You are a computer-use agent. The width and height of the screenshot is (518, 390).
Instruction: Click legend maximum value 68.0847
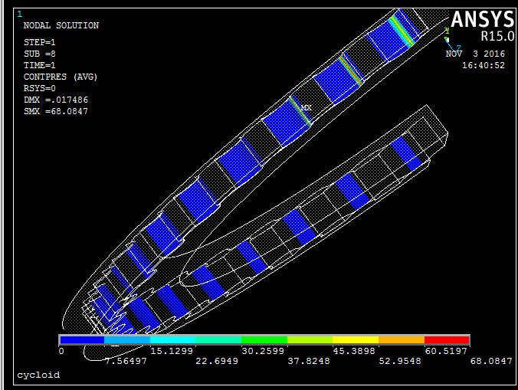point(491,361)
